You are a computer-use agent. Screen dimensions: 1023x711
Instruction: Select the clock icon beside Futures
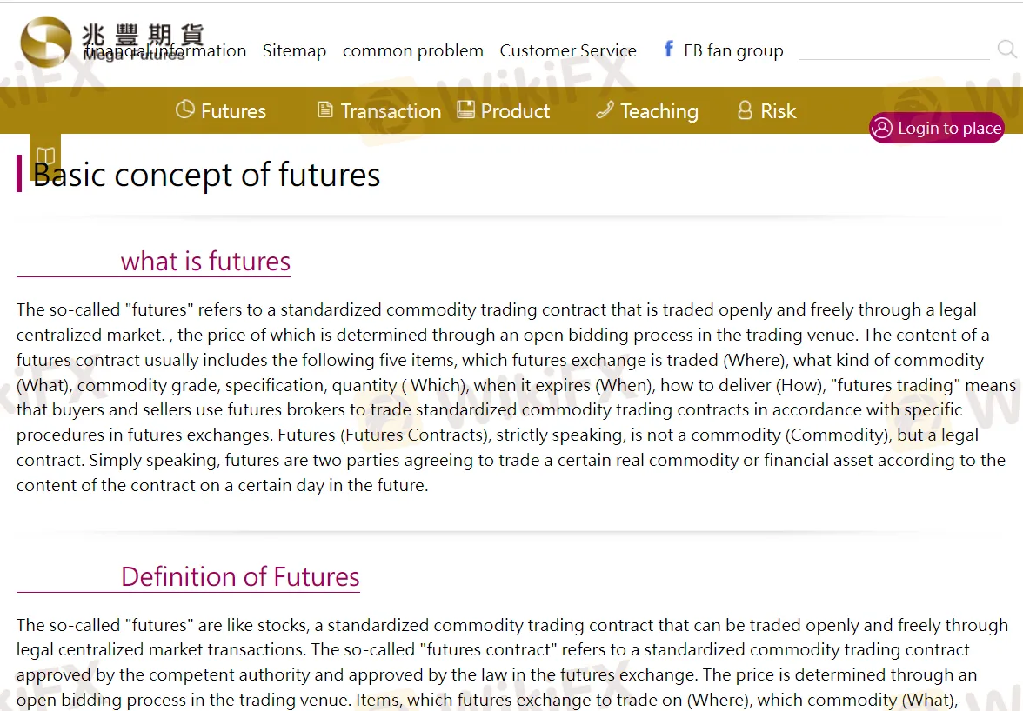[x=185, y=110]
